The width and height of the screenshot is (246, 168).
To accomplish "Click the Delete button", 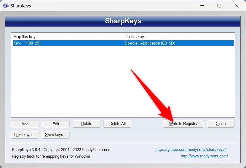I will pos(87,124).
